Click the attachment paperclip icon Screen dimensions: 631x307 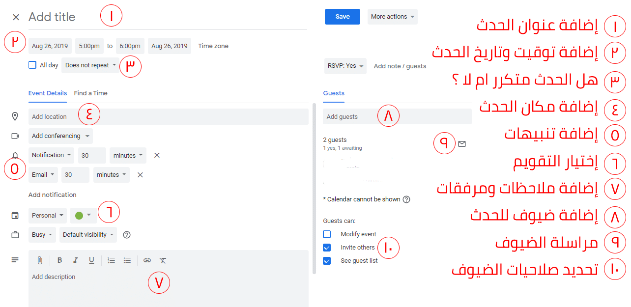tap(40, 260)
